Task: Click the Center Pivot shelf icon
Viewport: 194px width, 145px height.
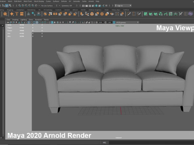Action: click(x=28, y=14)
